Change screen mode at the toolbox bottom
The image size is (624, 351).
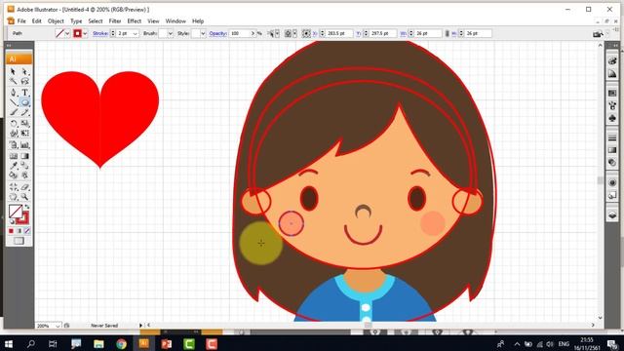click(19, 241)
